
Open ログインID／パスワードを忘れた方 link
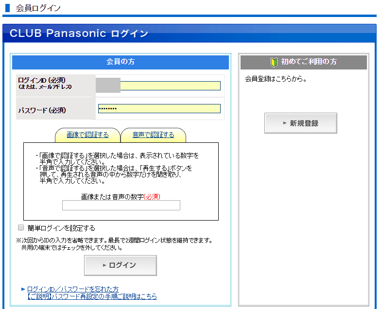[73, 289]
